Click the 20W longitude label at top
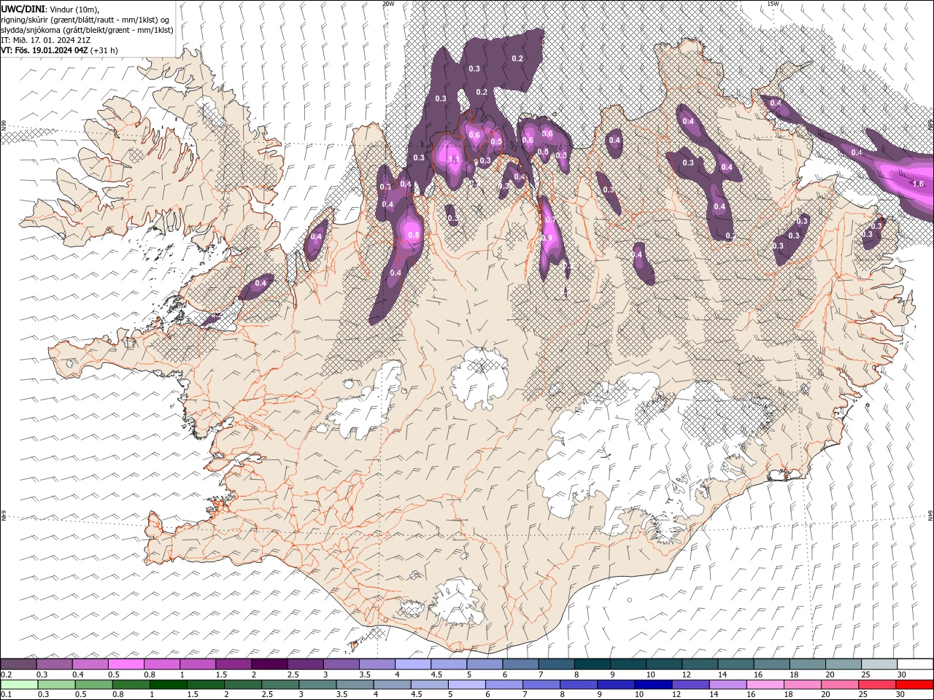This screenshot has width=934, height=700. [x=388, y=4]
